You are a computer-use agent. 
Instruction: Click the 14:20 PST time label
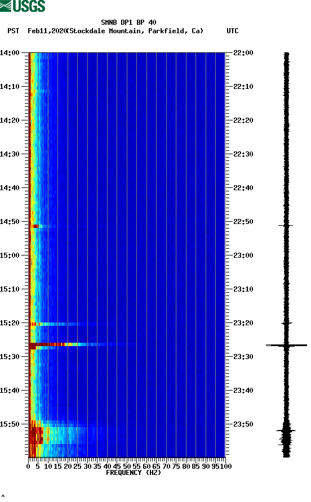point(10,120)
